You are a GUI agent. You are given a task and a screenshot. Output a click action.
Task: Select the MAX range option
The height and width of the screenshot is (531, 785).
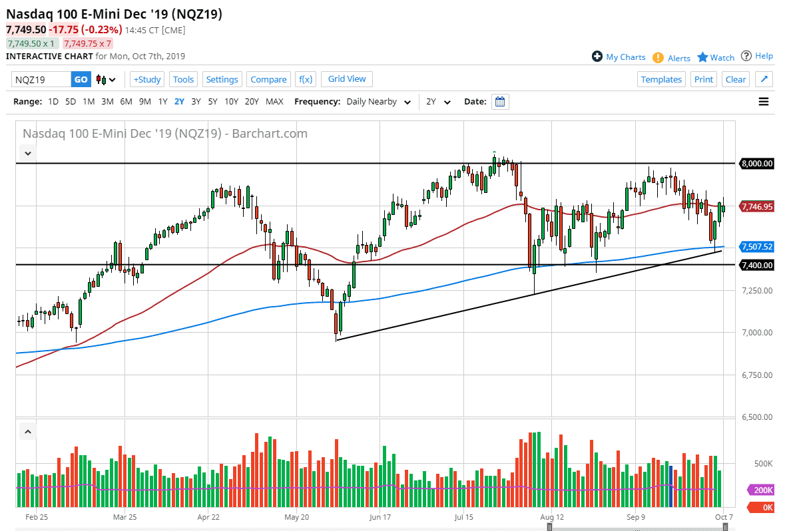click(274, 101)
